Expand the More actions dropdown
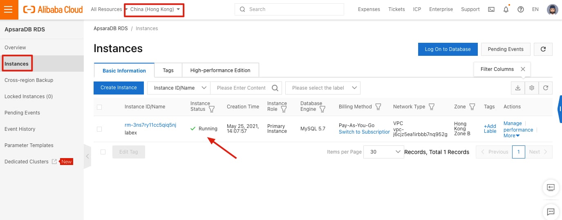562x220 pixels. (x=512, y=136)
